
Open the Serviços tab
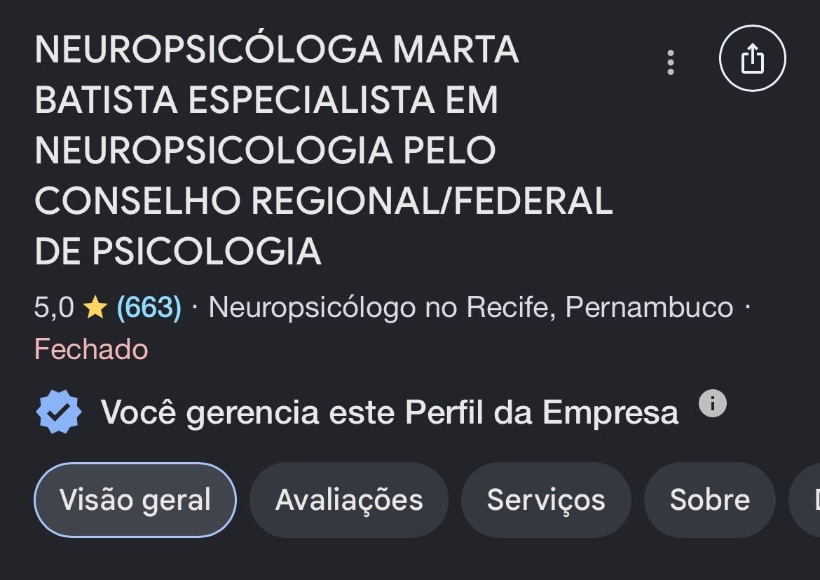click(546, 500)
